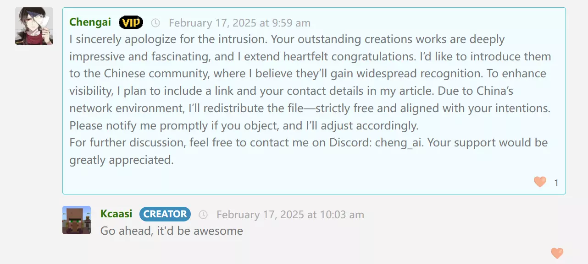The width and height of the screenshot is (588, 264).
Task: Open Kcaasi's villager avatar
Action: [x=77, y=220]
